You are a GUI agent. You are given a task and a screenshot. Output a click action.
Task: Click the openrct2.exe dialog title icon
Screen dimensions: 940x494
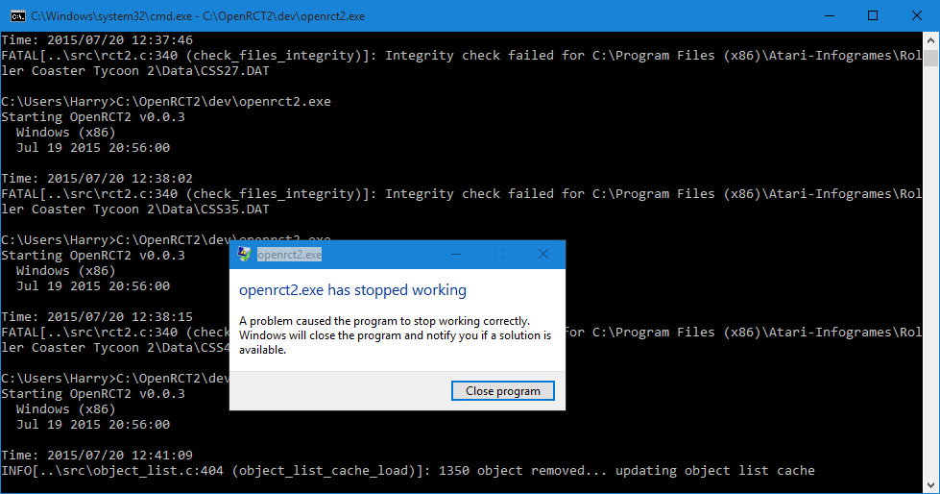(245, 255)
